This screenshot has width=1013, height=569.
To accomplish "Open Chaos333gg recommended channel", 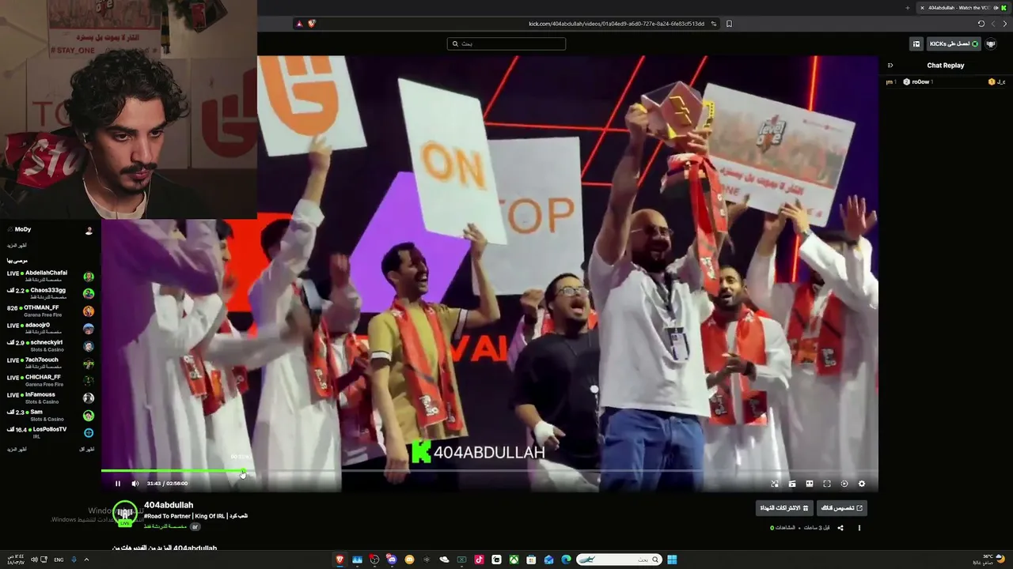I will (50, 293).
